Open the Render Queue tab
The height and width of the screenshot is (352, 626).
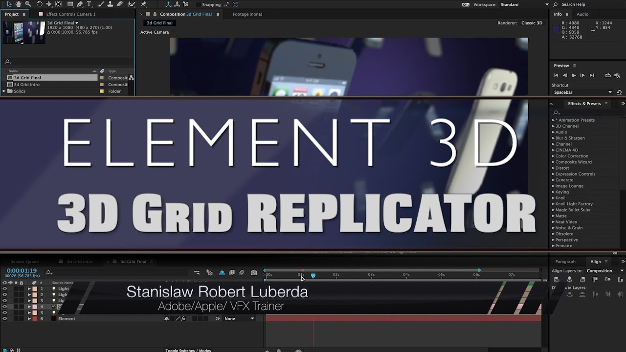tap(24, 262)
